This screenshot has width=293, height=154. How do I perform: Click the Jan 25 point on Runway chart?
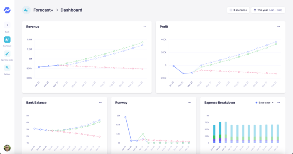coord(126,117)
